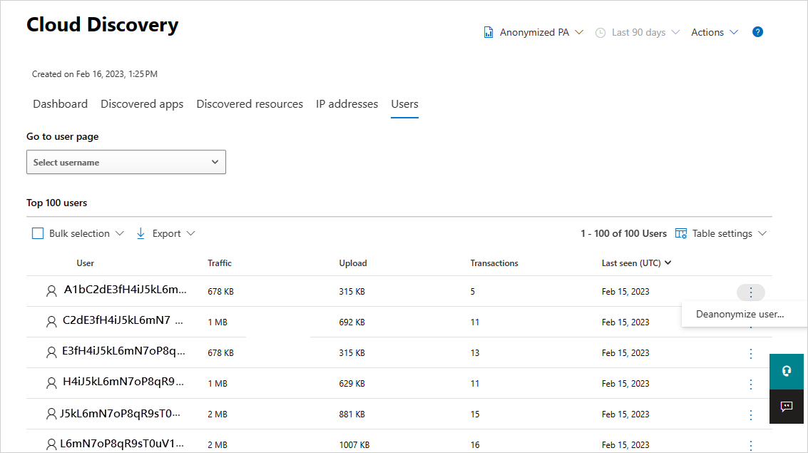Open user A1bC2dE3fH4iJ5kL6m... page
The width and height of the screenshot is (808, 453).
pyautogui.click(x=126, y=290)
